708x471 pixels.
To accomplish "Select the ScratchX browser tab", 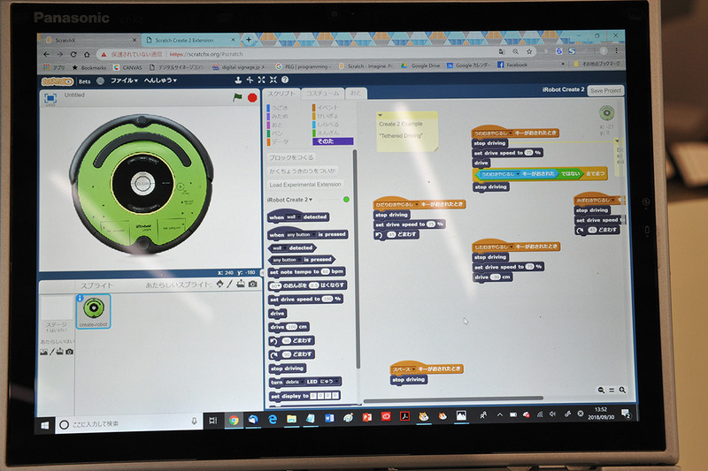I will 90,40.
